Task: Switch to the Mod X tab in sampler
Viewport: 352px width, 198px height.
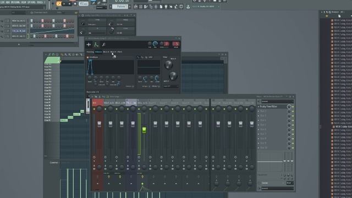Action: (106, 52)
